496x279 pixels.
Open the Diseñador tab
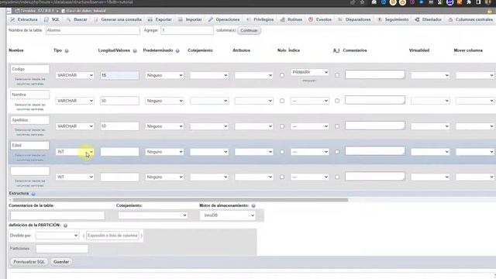(429, 19)
